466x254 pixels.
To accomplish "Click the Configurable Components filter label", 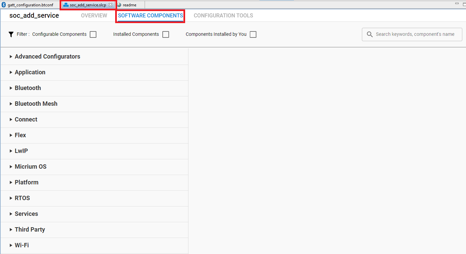I will [x=59, y=34].
